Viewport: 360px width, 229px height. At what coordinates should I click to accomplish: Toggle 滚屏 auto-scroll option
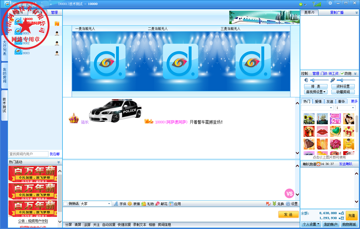point(87,225)
